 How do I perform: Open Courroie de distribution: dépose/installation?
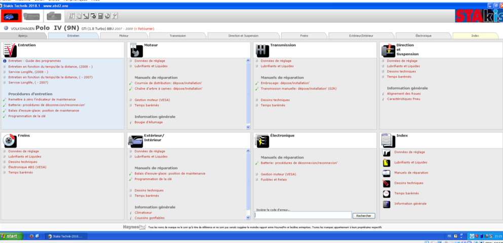point(168,83)
